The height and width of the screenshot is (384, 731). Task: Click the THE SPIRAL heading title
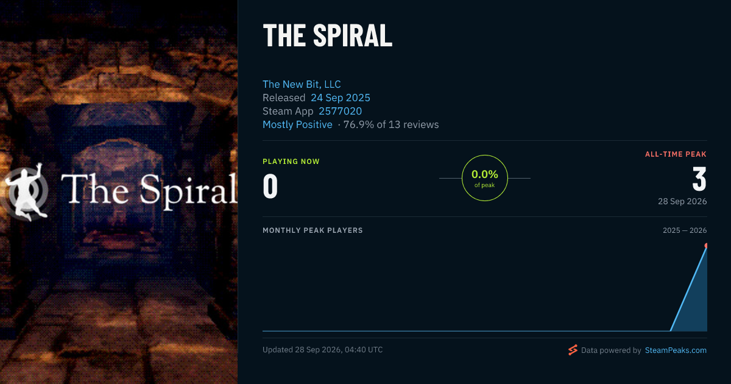point(328,36)
